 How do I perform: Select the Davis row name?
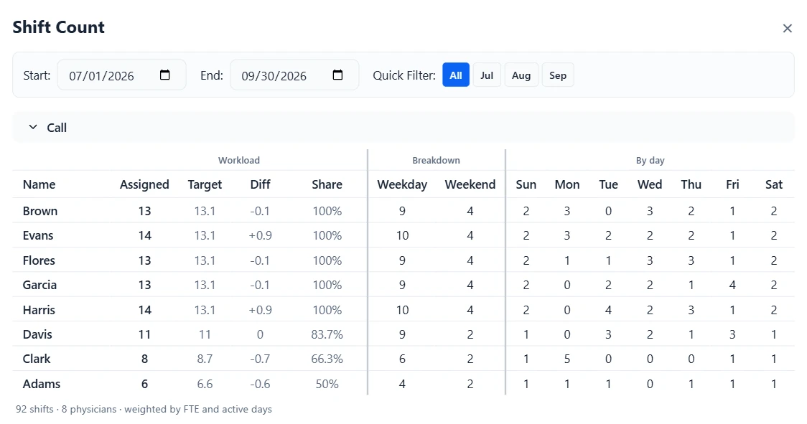tap(37, 334)
